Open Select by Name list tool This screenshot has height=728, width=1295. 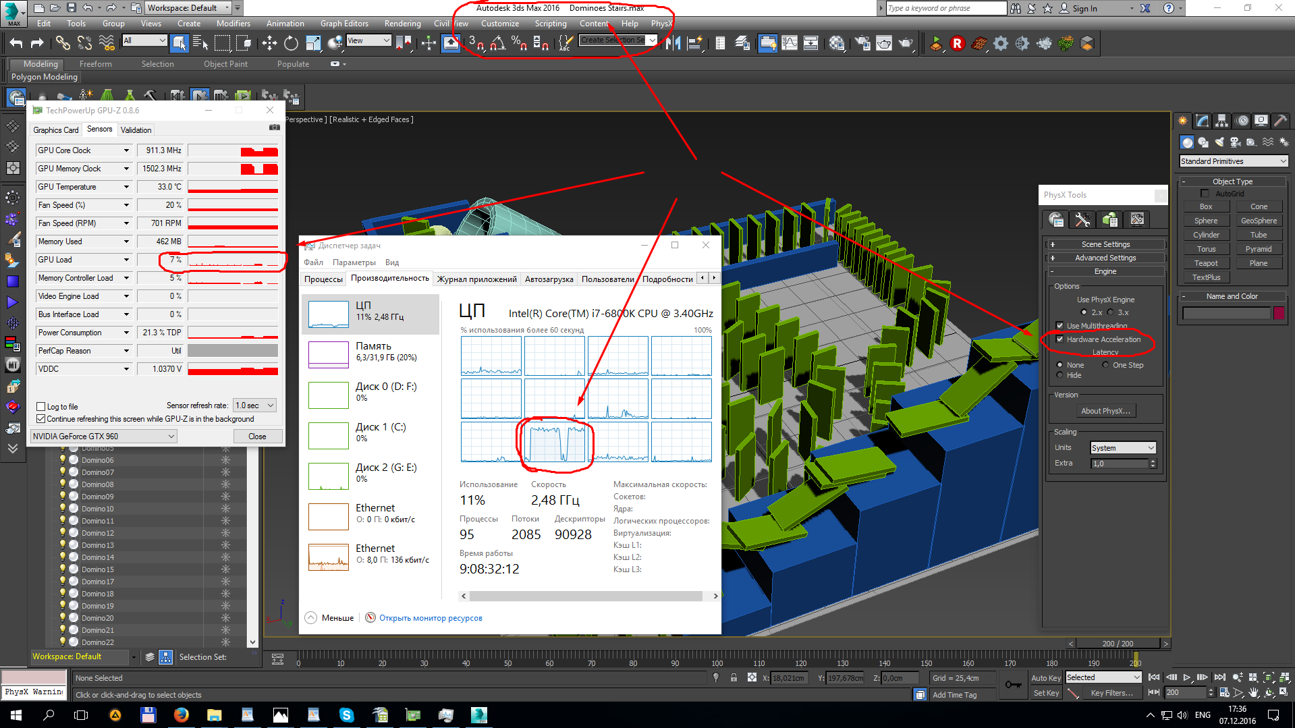[200, 44]
